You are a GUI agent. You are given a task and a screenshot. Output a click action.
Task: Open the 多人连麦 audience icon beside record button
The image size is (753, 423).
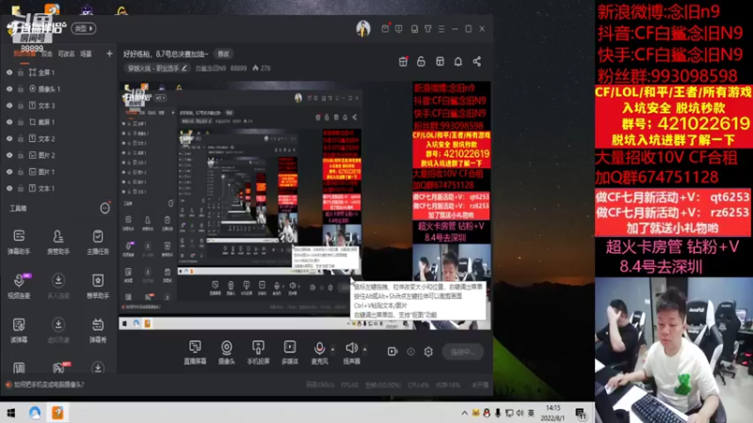(410, 352)
